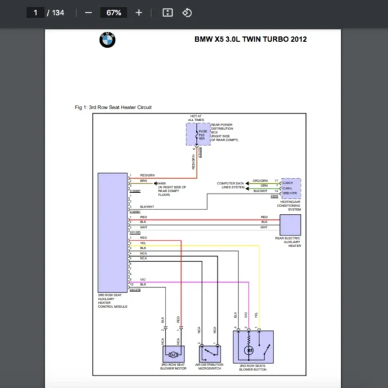This screenshot has height=388, width=388.
Task: Click the Fig 1 3rd Row Seat Heater caption
Action: tap(113, 107)
